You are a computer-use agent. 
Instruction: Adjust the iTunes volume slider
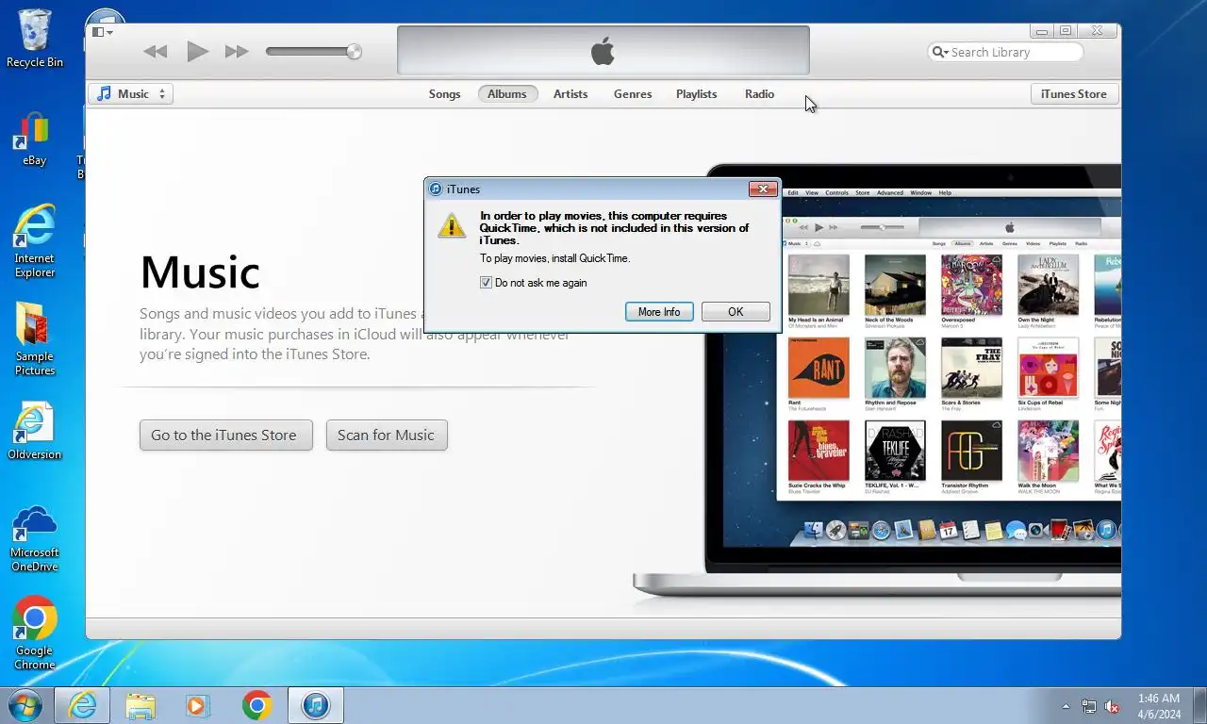click(x=313, y=52)
